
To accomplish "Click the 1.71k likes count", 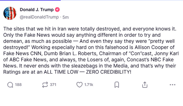I will (88, 85).
